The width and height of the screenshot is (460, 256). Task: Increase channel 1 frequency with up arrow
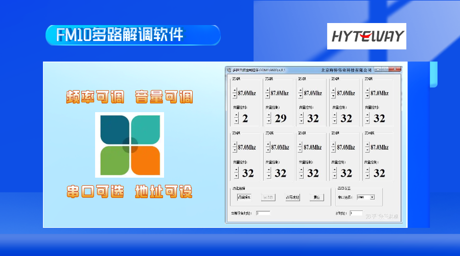pos(235,91)
